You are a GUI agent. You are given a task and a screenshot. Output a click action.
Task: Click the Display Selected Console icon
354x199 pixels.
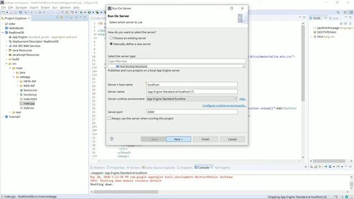click(x=330, y=167)
